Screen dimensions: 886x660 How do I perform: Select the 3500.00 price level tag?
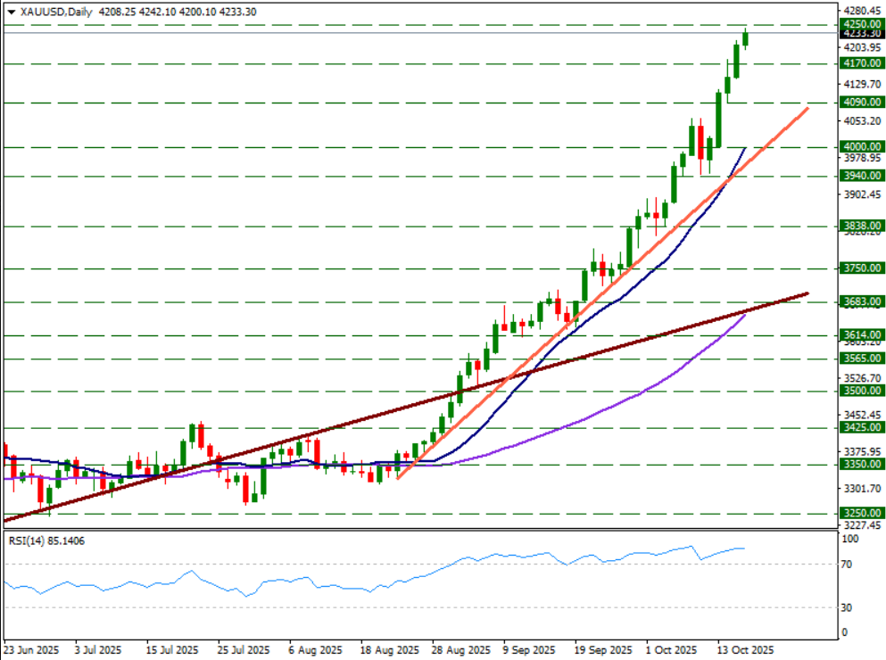click(x=862, y=391)
